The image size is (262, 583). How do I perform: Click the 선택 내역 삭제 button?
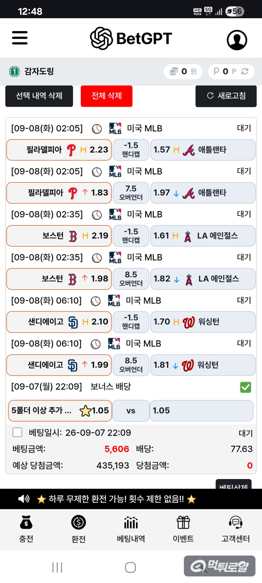(x=39, y=96)
